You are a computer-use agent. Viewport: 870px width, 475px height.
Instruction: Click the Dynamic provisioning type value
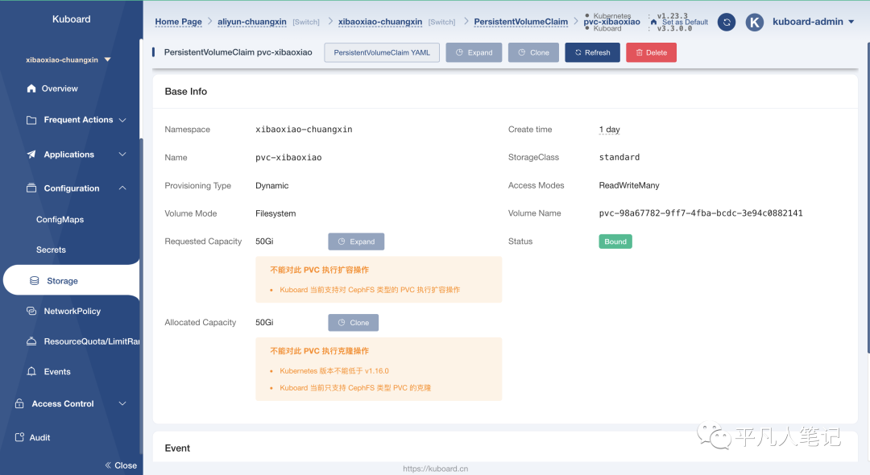coord(272,186)
